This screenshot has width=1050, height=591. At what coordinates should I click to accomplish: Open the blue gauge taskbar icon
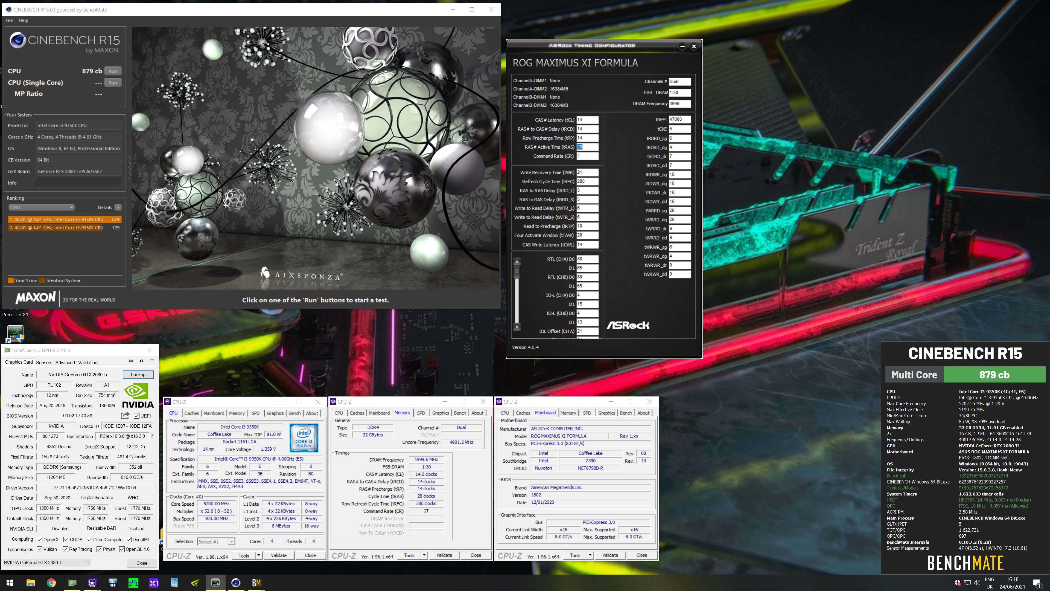point(174,583)
